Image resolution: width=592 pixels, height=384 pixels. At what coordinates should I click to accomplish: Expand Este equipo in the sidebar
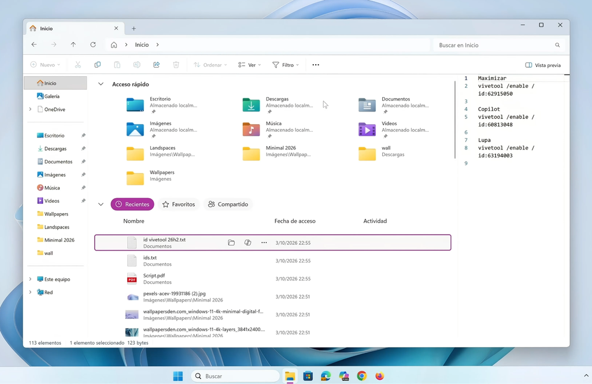[x=30, y=279]
